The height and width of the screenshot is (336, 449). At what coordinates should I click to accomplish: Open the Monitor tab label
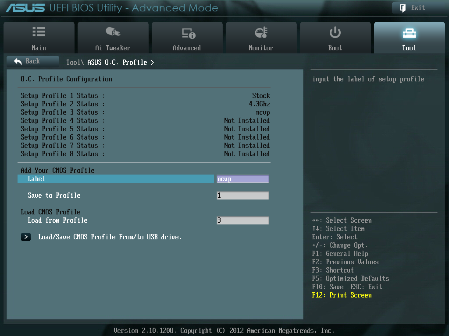click(x=261, y=48)
